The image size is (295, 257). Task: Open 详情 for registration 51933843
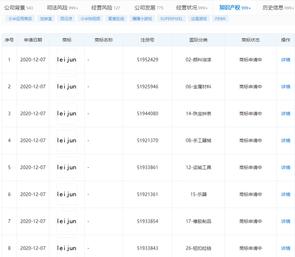tap(285, 248)
